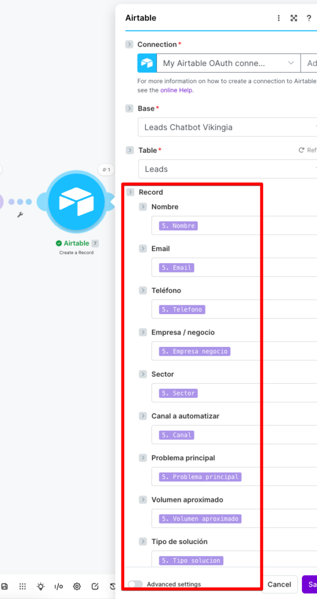This screenshot has width=317, height=599.
Task: Click the Cancel button
Action: coord(279,584)
